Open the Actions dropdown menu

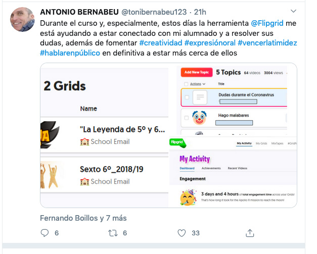pyautogui.click(x=198, y=84)
